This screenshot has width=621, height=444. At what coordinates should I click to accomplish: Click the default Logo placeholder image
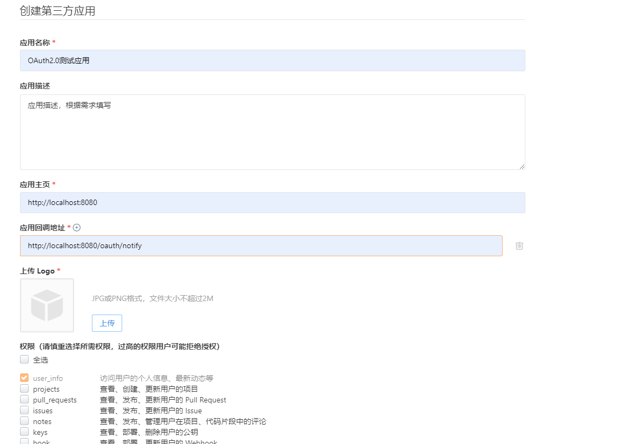click(47, 305)
